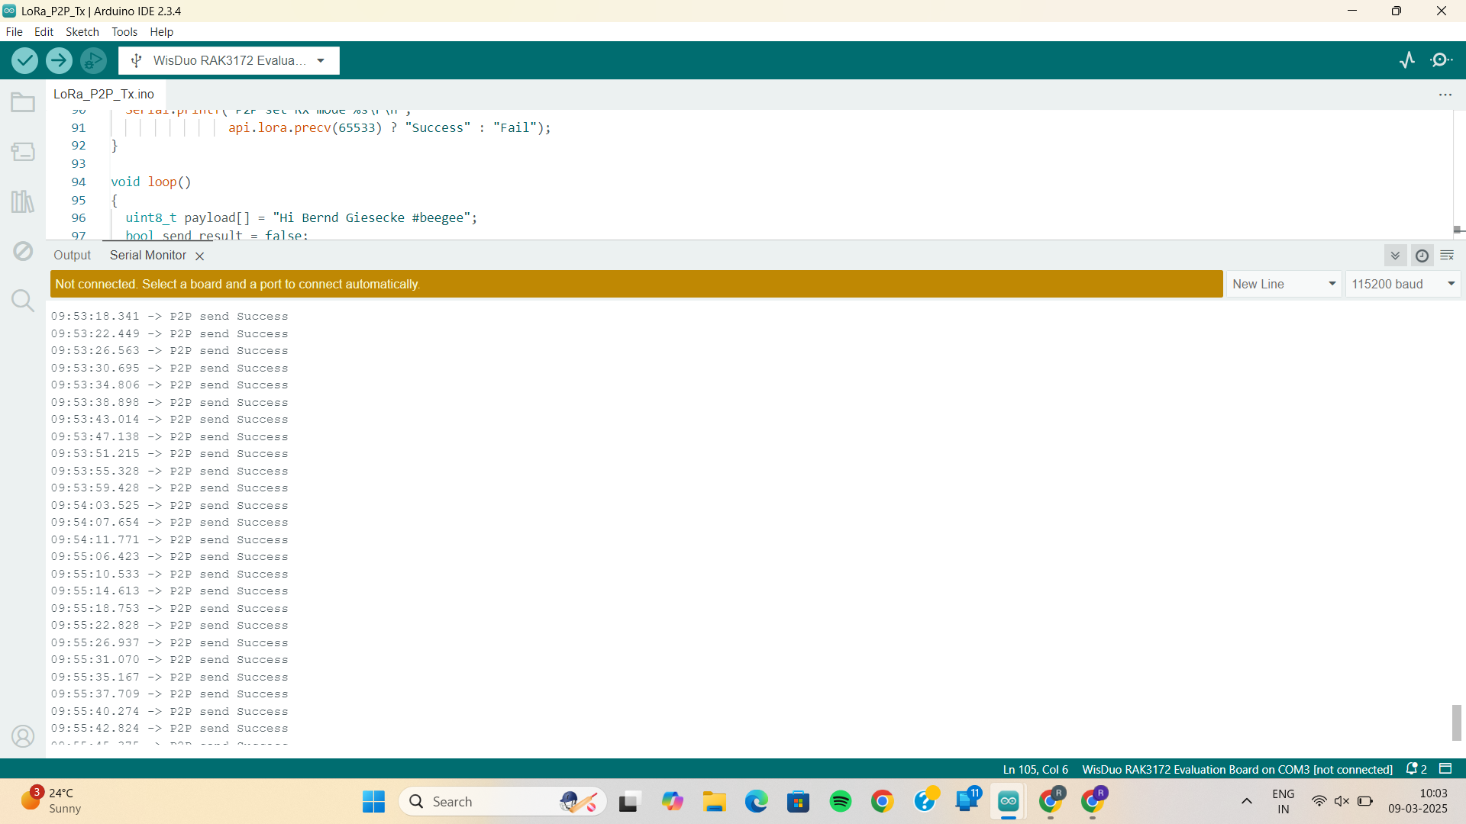Open Spotify from the Windows taskbar
1466x824 pixels.
point(840,802)
